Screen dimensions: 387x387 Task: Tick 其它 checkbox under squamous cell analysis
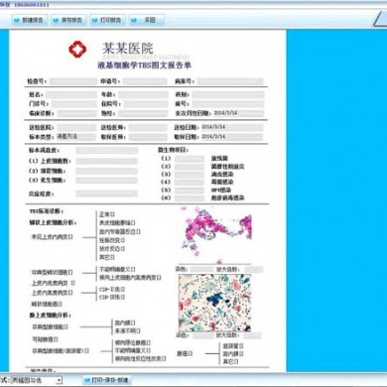point(112,257)
